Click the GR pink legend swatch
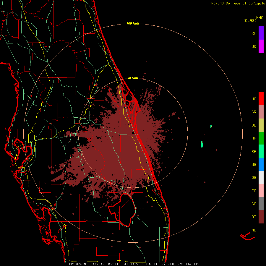This screenshot has height=266, width=266. [261, 112]
